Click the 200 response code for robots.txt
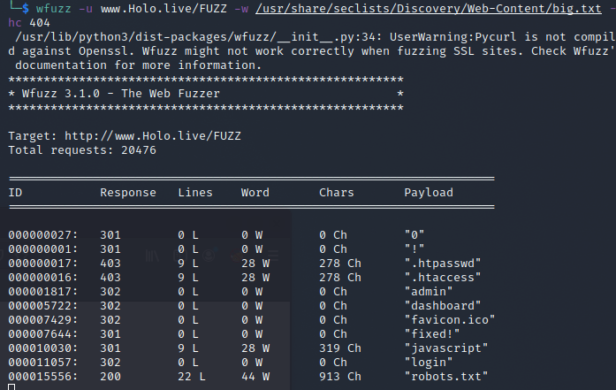This screenshot has width=616, height=390. click(110, 378)
